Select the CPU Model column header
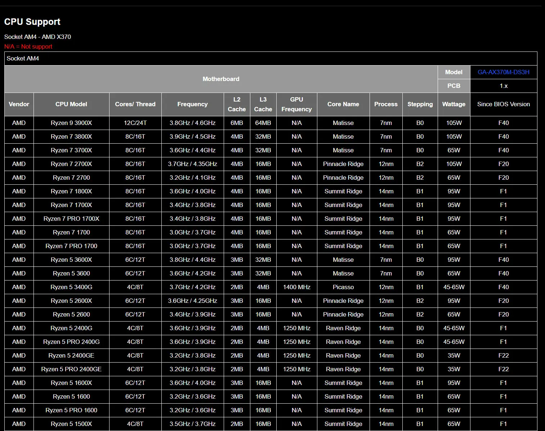 click(71, 104)
